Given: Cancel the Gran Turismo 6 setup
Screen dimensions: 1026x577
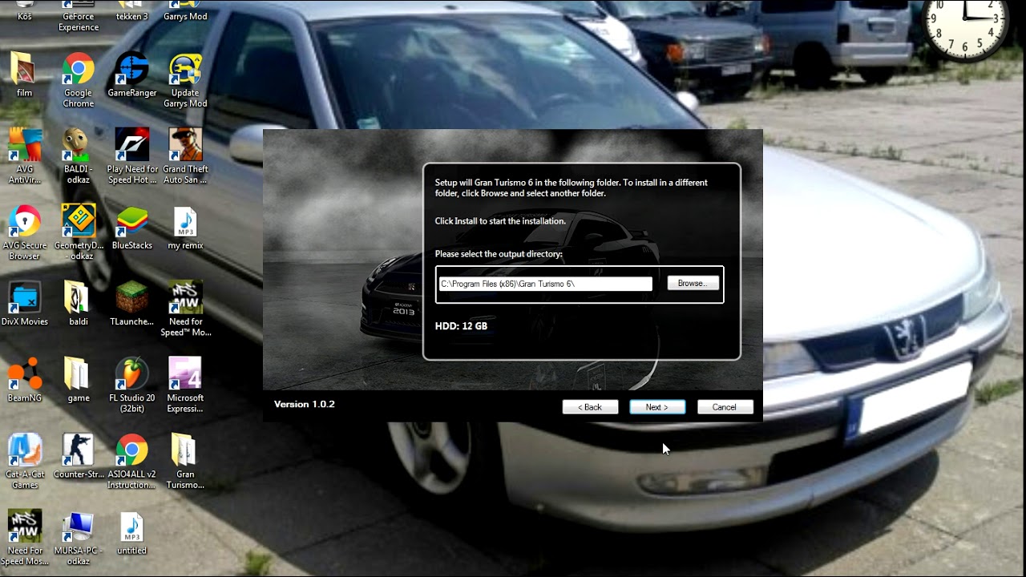Looking at the screenshot, I should tap(725, 407).
